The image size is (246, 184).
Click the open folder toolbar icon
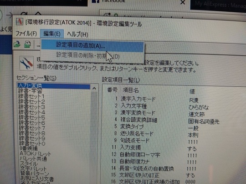(x=17, y=44)
